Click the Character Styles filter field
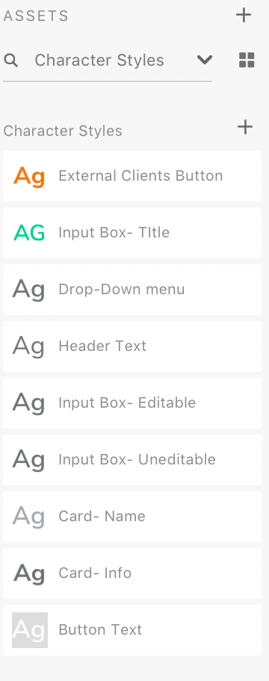 (108, 60)
